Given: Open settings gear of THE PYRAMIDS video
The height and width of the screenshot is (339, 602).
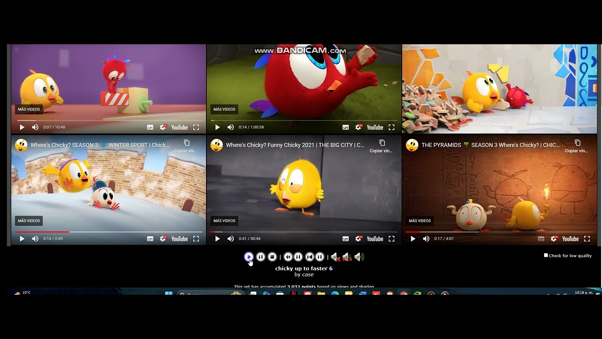Looking at the screenshot, I should coord(554,239).
